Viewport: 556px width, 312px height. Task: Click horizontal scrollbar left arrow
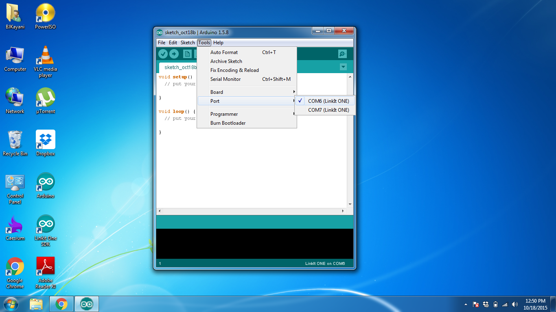point(159,211)
